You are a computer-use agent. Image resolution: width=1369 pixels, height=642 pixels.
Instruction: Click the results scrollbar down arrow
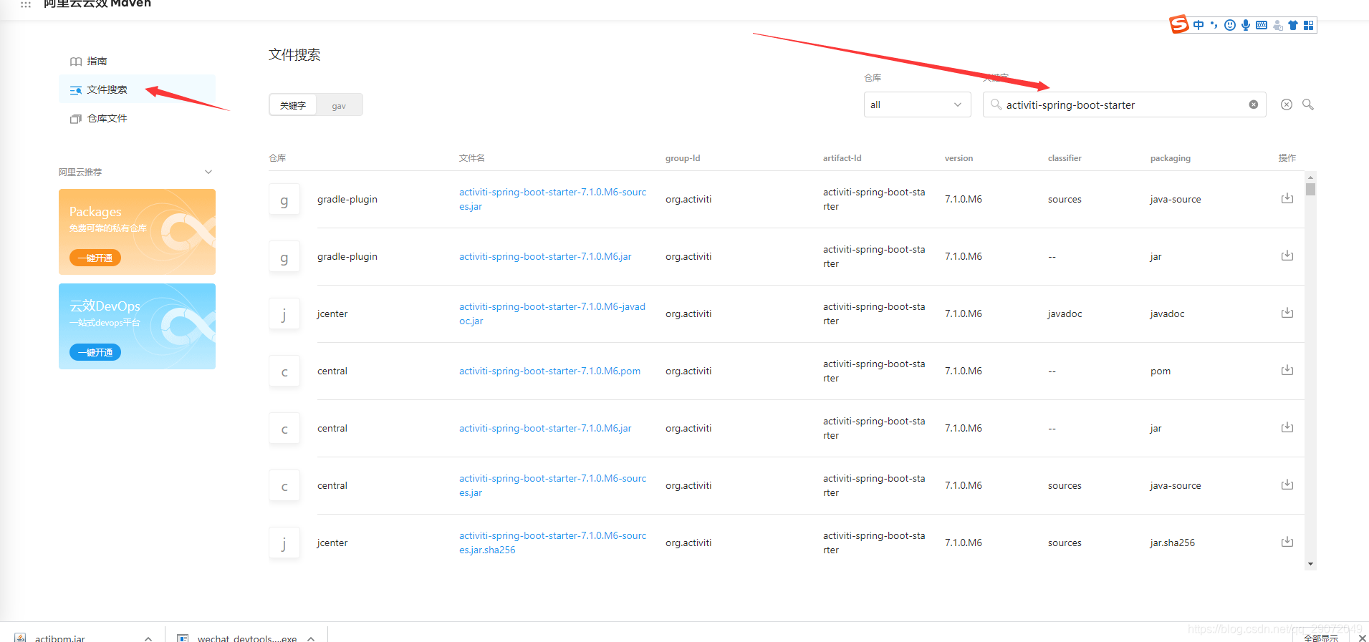[1310, 564]
